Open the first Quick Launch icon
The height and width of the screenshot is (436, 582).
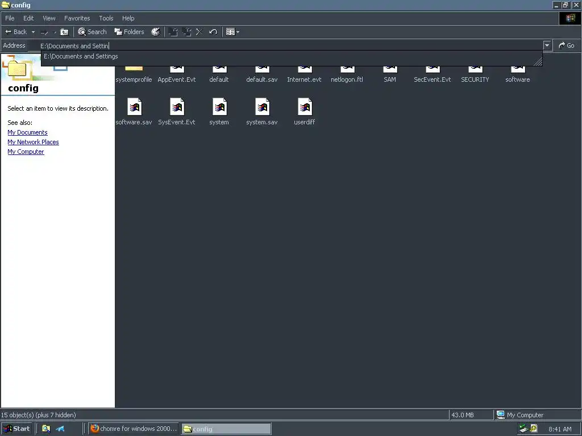coord(46,429)
